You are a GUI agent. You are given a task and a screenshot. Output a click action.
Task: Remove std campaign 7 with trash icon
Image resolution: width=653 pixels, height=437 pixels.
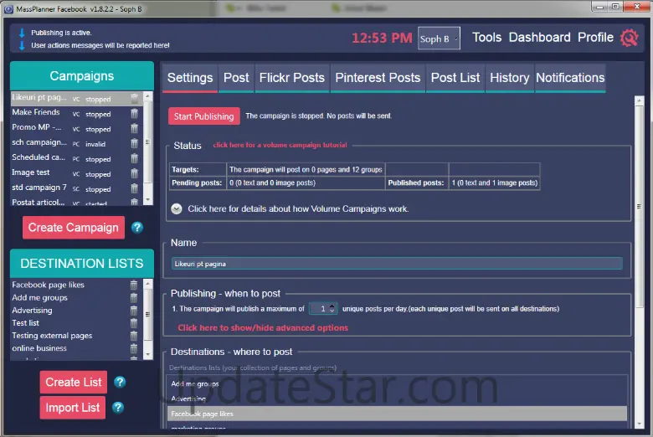click(x=134, y=188)
